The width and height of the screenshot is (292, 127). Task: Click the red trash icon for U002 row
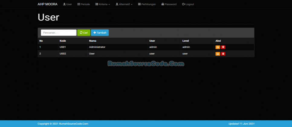coord(223,54)
